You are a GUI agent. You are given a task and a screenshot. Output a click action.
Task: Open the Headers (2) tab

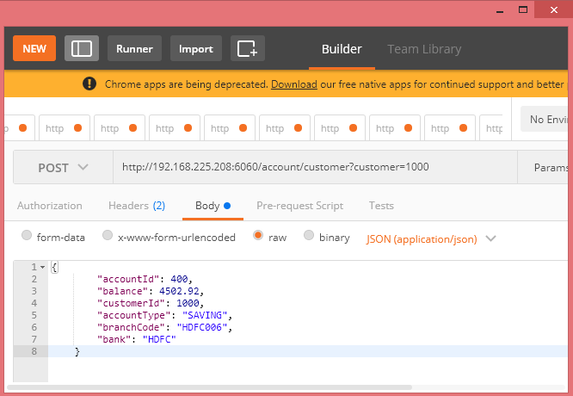(137, 206)
